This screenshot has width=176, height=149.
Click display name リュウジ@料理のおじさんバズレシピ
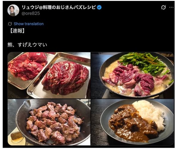(x=59, y=7)
